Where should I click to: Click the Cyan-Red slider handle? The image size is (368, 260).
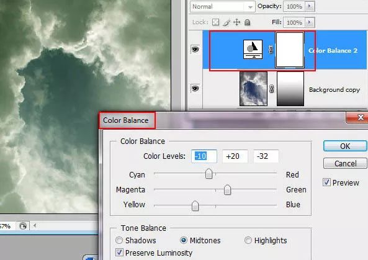click(209, 174)
